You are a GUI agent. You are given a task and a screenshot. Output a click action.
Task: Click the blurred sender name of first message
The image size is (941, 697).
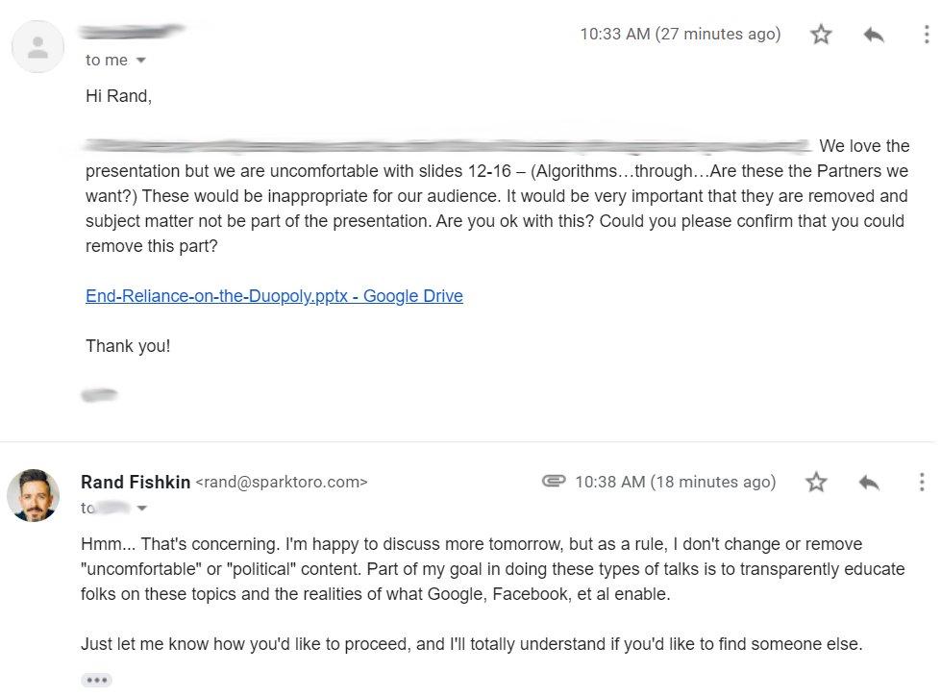pos(132,34)
